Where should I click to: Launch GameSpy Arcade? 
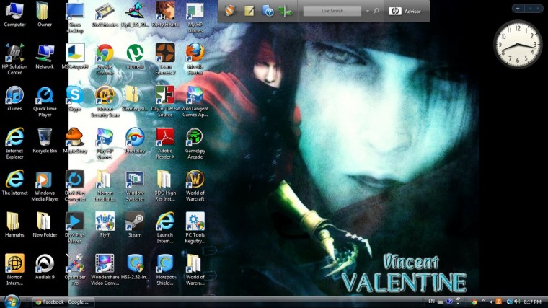[x=195, y=144]
